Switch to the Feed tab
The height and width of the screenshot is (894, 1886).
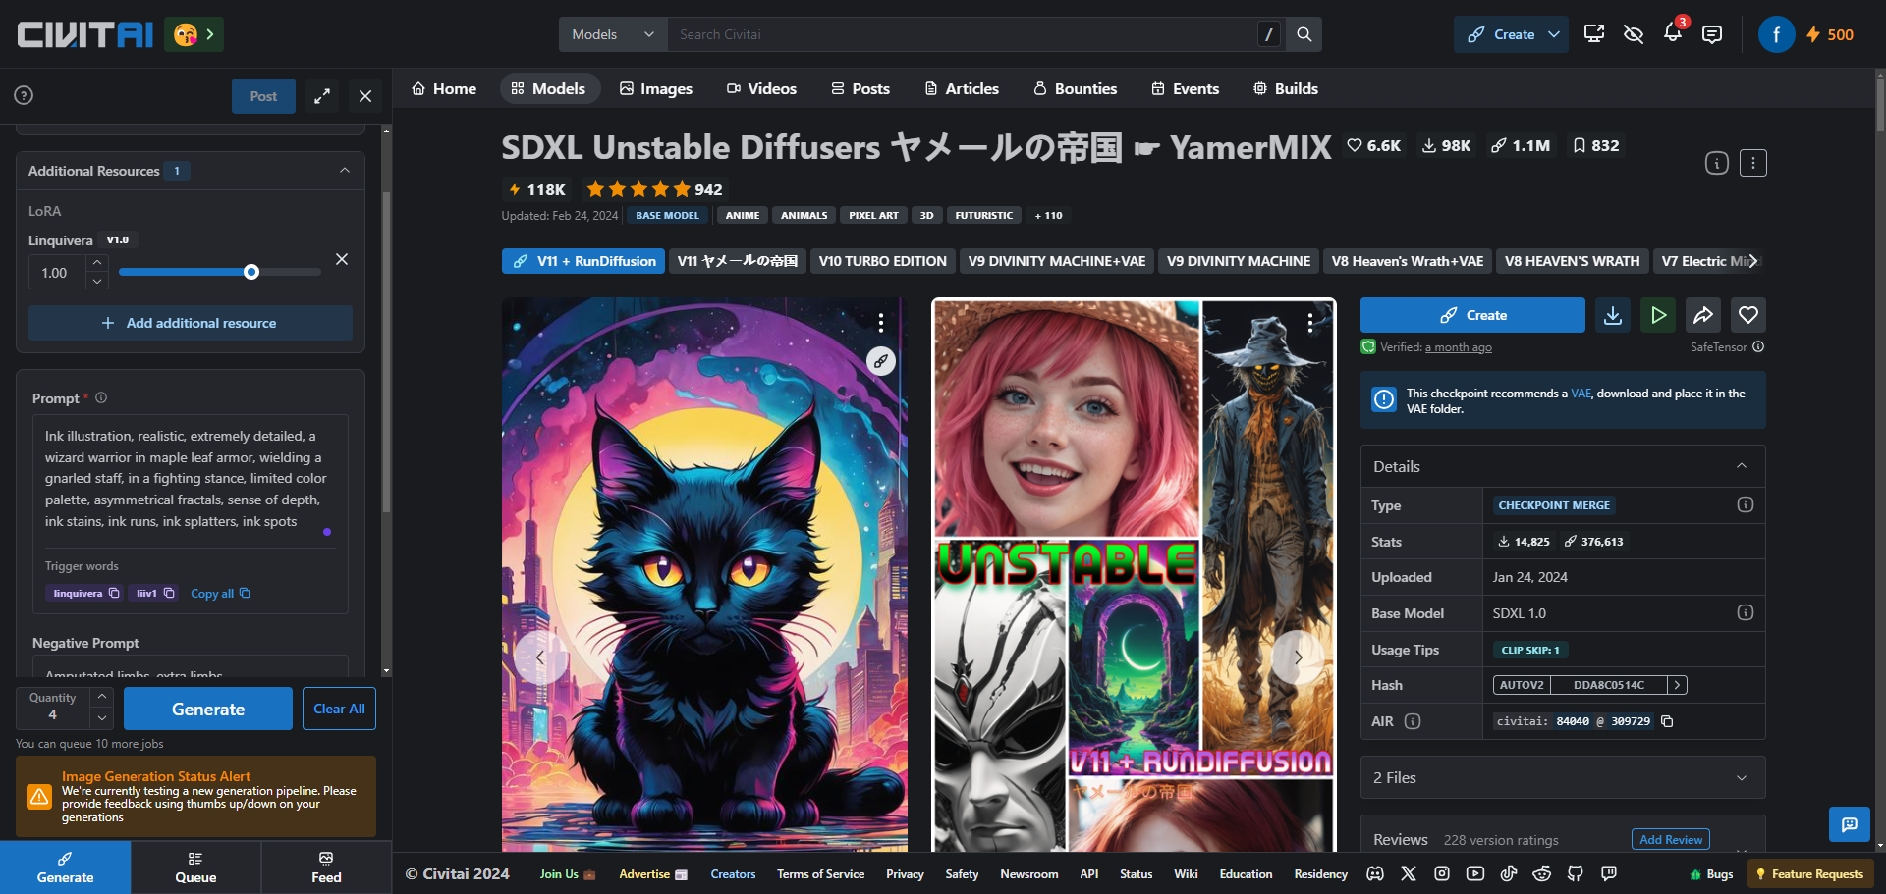tap(326, 868)
